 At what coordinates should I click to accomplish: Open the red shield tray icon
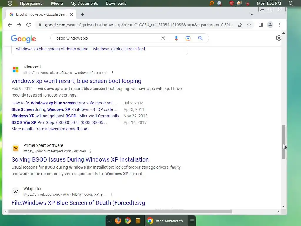[232, 3]
